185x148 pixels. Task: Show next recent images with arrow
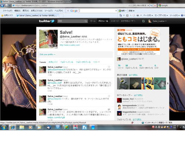[x=168, y=84]
